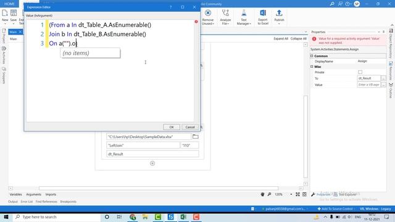Click the Value property input field
The height and width of the screenshot is (222, 395).
point(369,85)
